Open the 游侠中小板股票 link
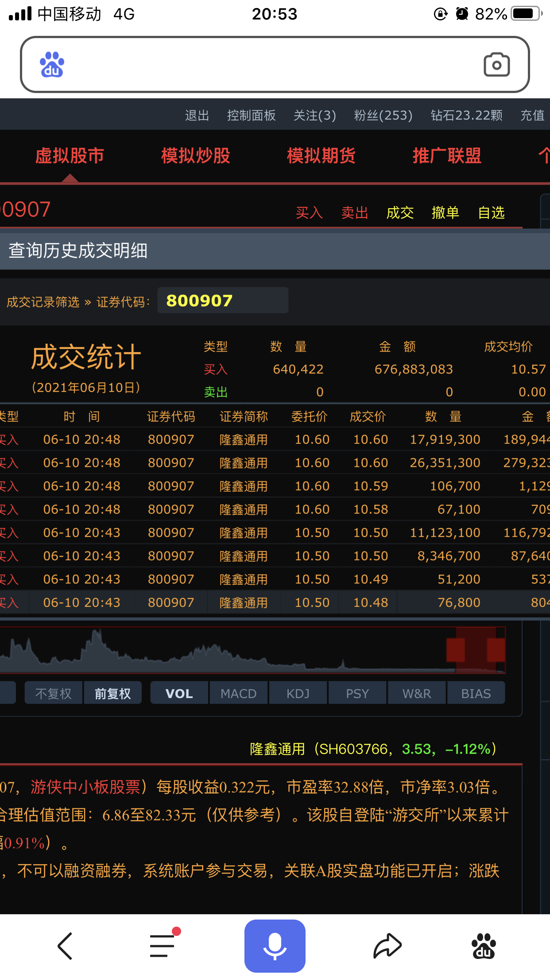Viewport: 550px width, 978px height. (85, 787)
